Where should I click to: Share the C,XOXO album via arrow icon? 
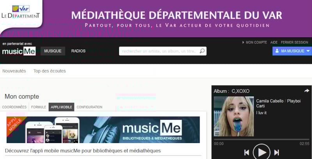coord(307,91)
